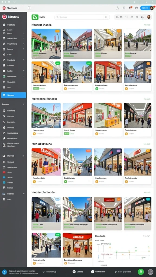The height and width of the screenshot is (277, 156).
Task: Click the panel collapse icon next to the top-left title
Action: click(29, 8)
